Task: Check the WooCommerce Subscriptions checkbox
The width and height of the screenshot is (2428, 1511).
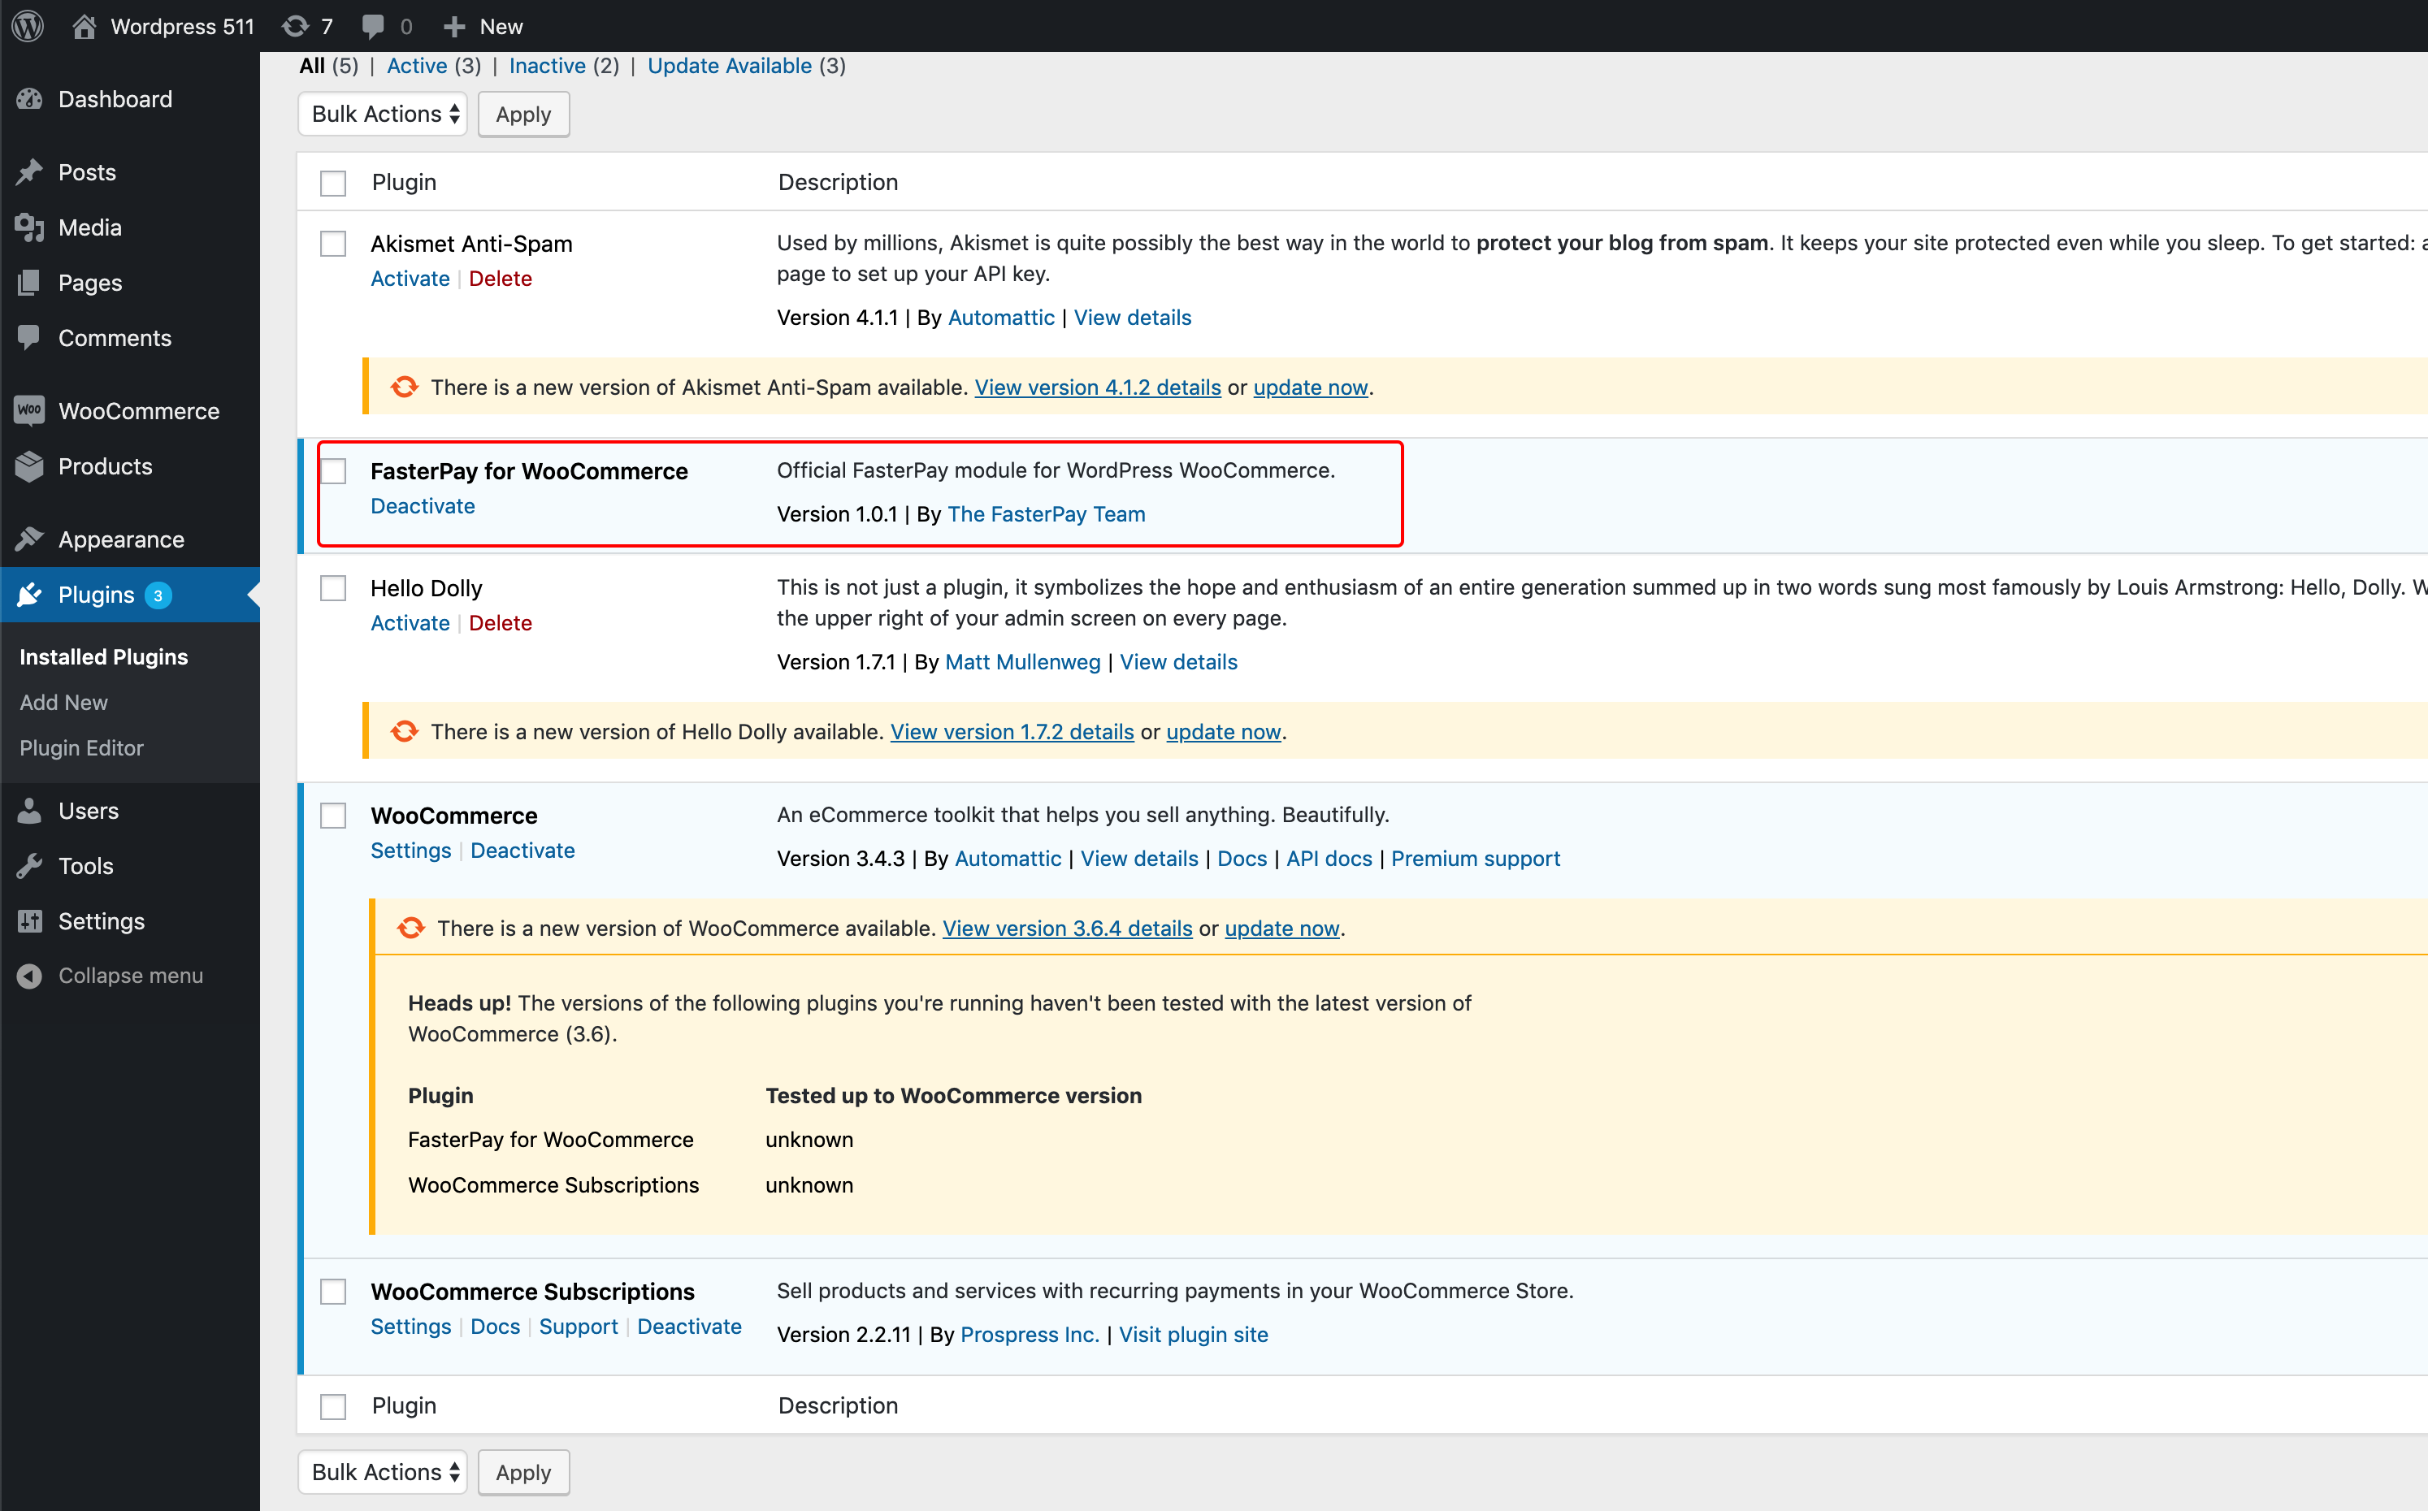Action: tap(333, 1291)
